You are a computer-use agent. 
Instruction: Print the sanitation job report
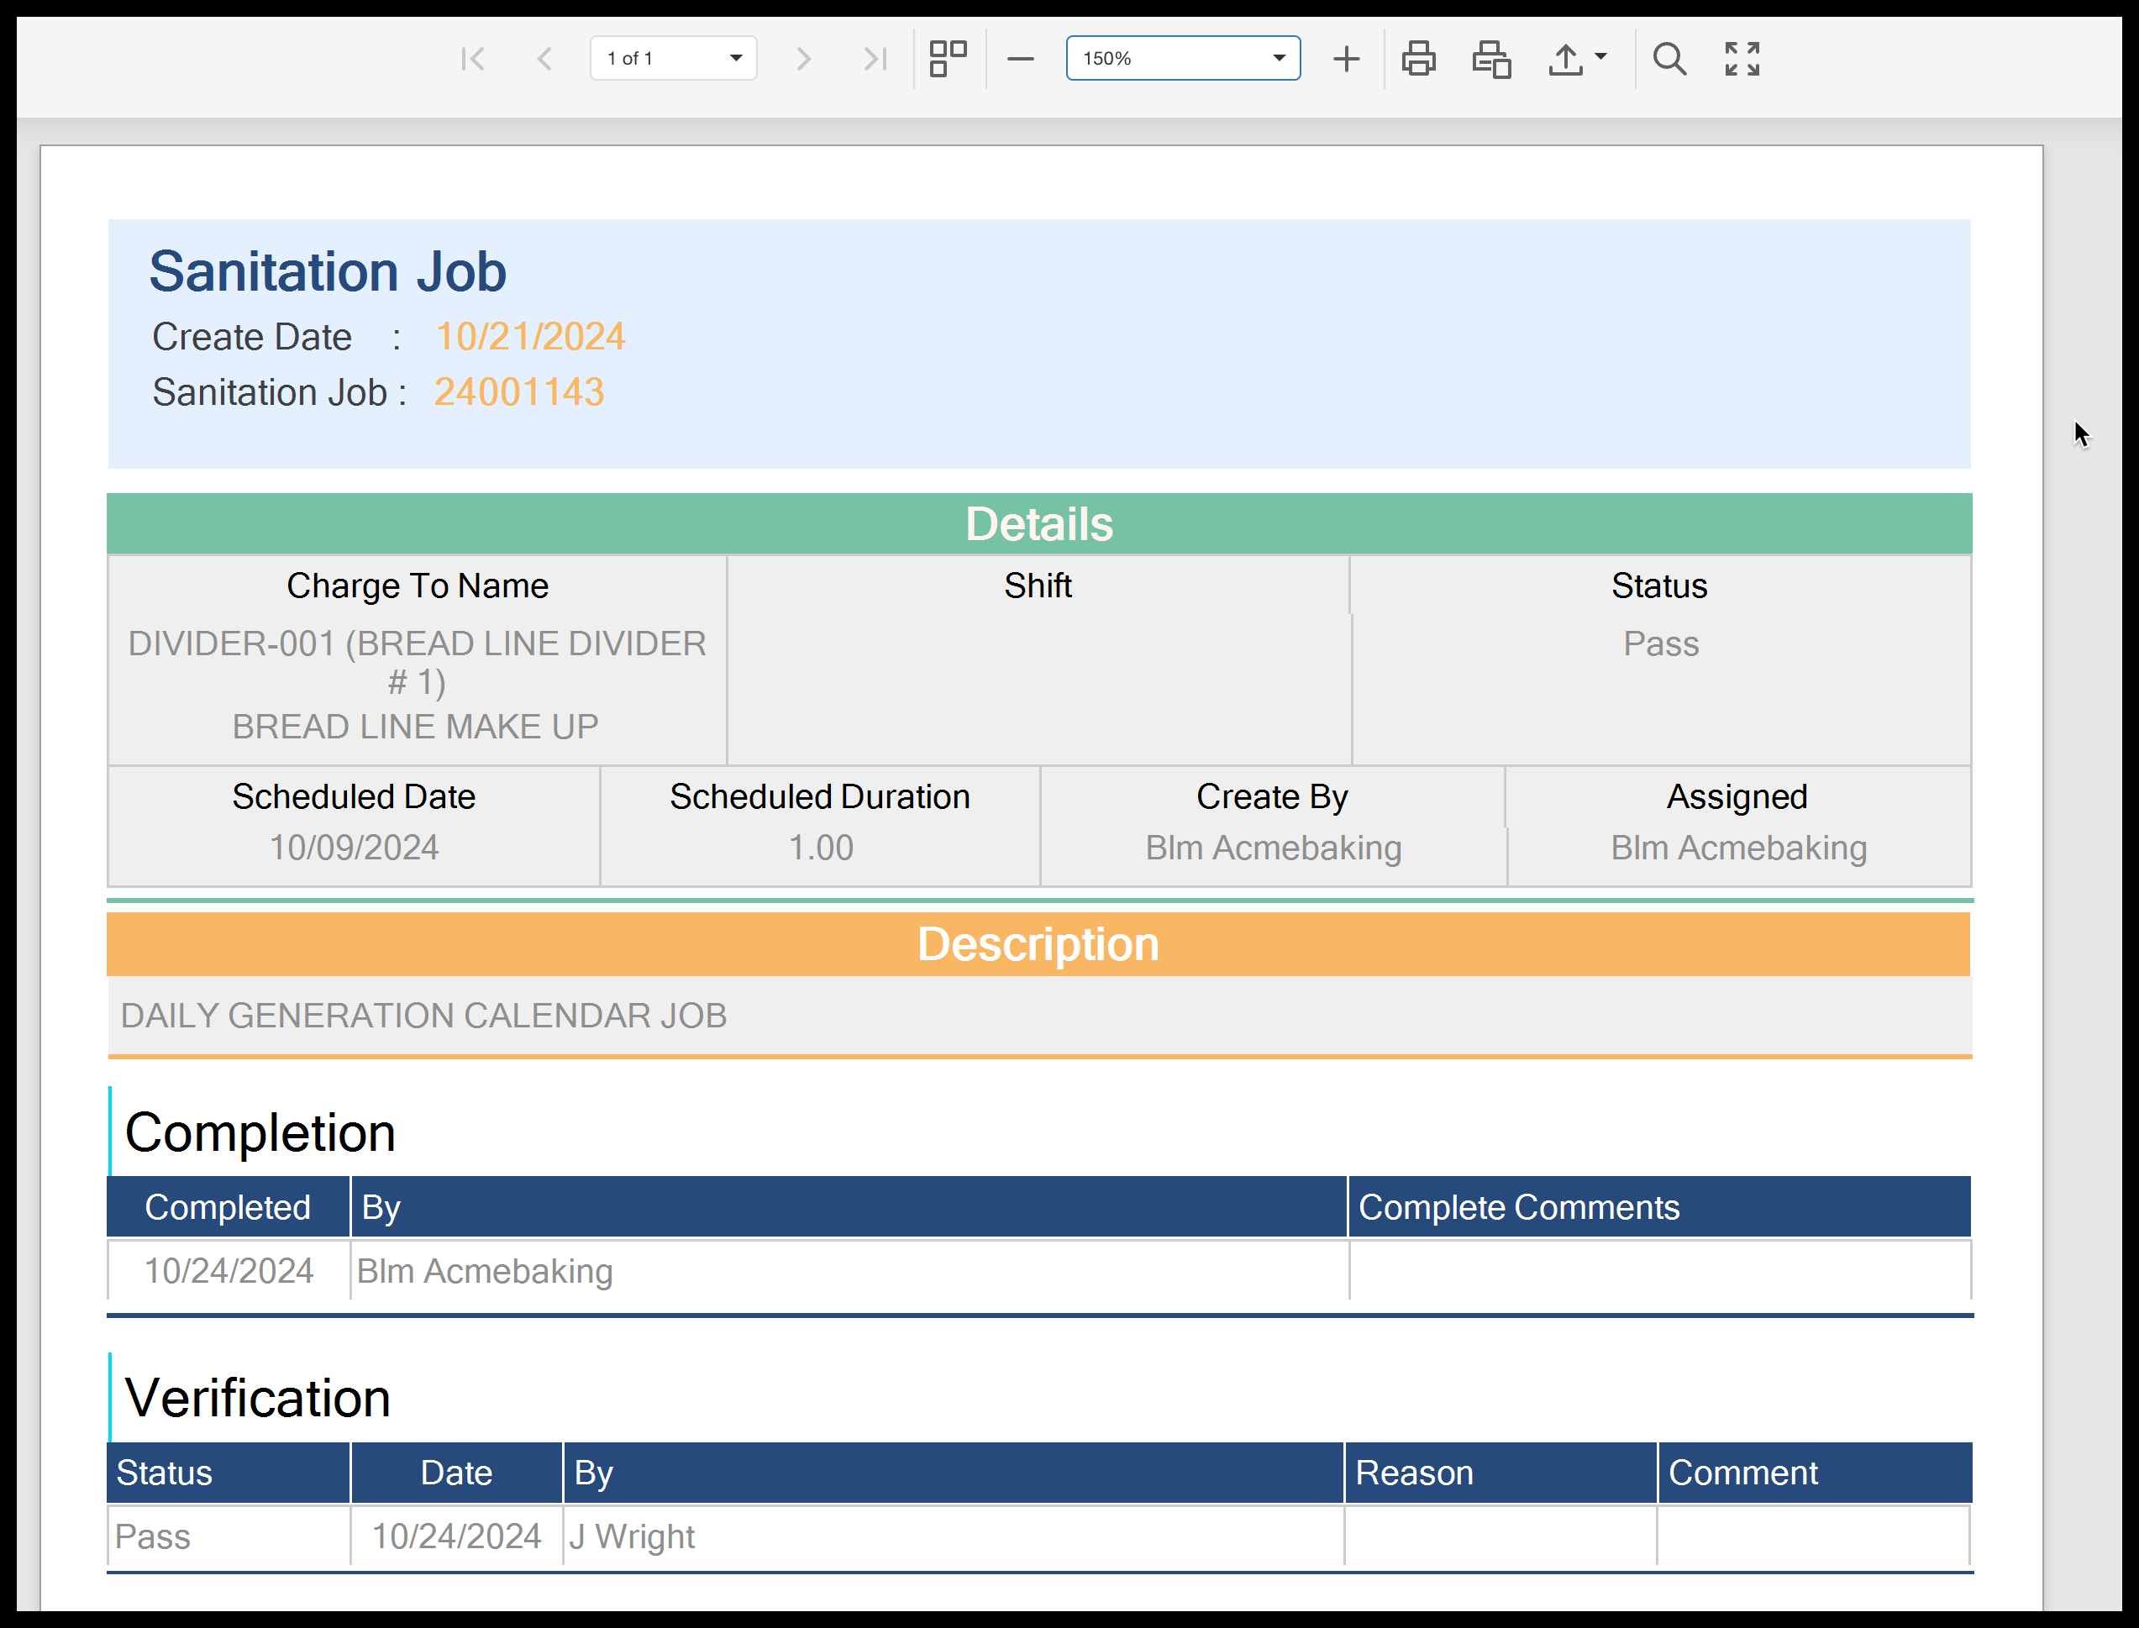pos(1419,59)
